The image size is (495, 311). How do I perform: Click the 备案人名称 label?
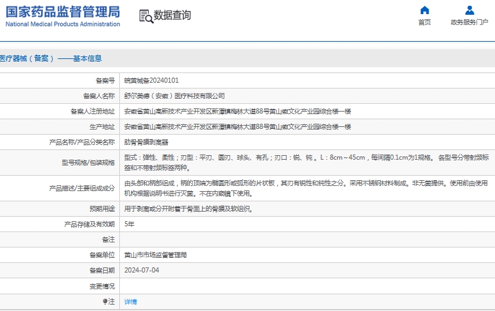(x=99, y=96)
